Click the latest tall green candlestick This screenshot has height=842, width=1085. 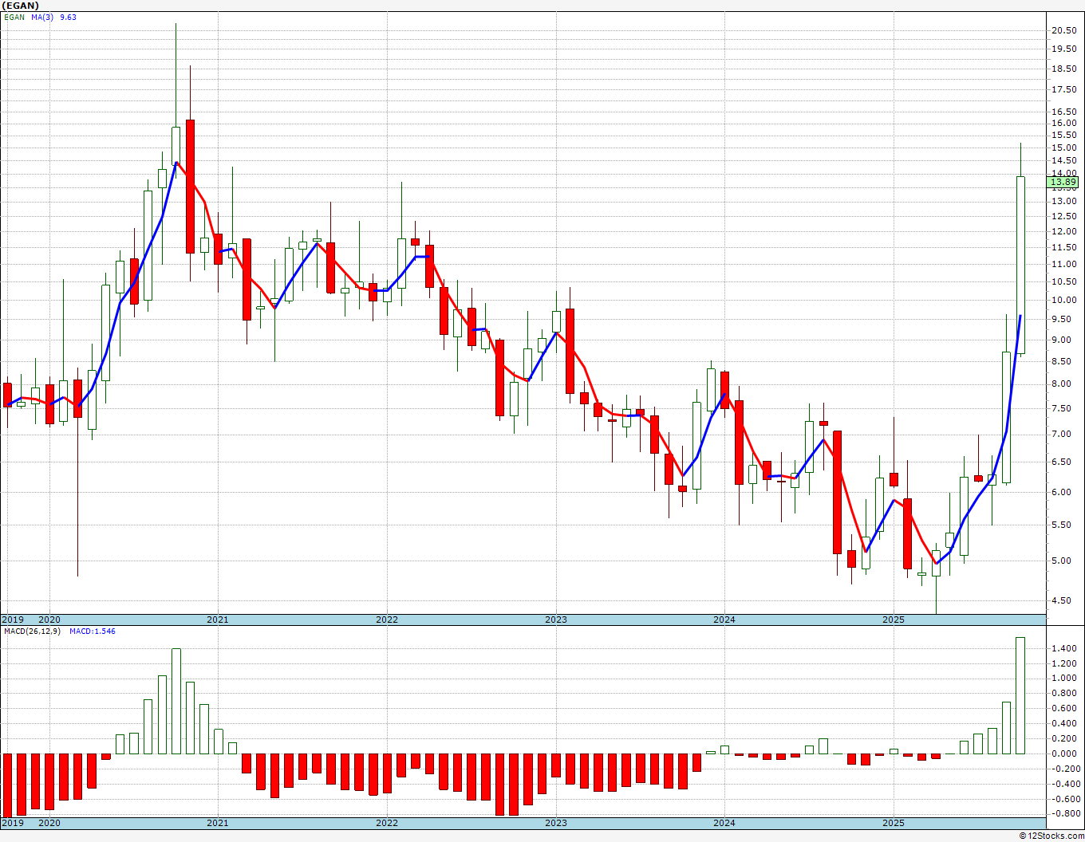(x=1020, y=265)
